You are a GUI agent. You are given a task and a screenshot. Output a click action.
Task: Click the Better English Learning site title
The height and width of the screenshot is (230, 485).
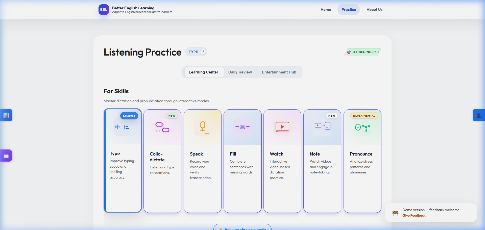point(133,8)
